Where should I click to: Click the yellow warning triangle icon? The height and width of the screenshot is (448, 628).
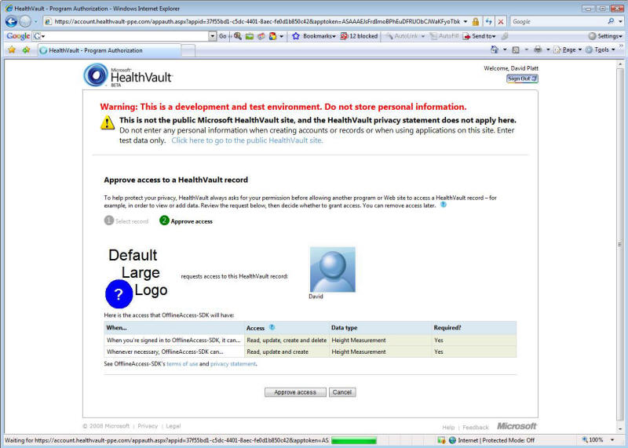click(108, 122)
